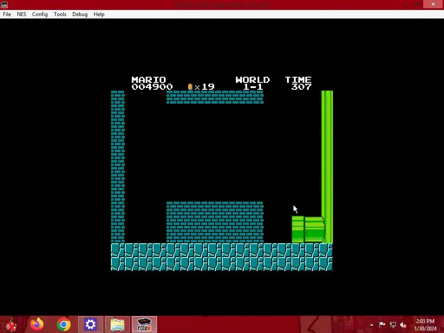Click the MARIO score text 004900
Image resolution: width=444 pixels, height=333 pixels.
[x=152, y=87]
